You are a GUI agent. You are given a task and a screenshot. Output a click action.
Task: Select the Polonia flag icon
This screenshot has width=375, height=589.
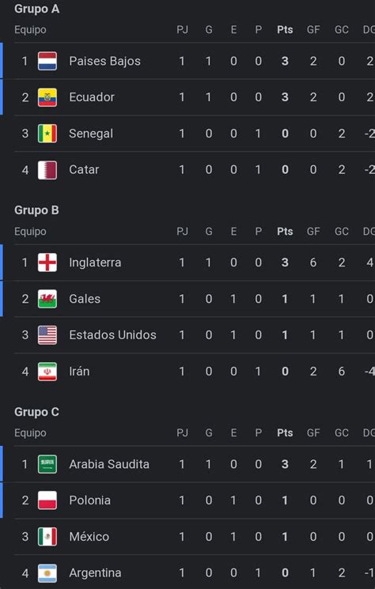[47, 500]
